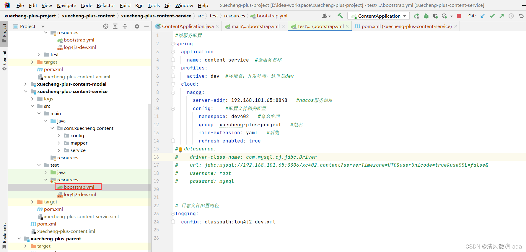The width and height of the screenshot is (526, 252).
Task: Rerun ContentApplication with the green rerun icon
Action: (416, 16)
